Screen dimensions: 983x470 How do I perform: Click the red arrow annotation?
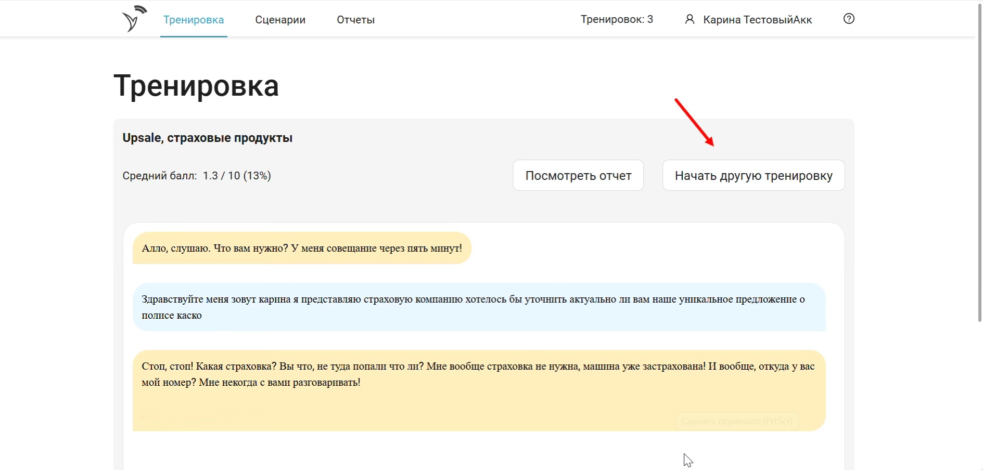(694, 122)
